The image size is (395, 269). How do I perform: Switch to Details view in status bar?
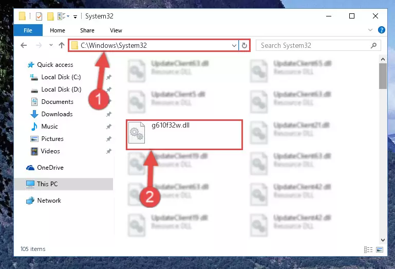click(x=368, y=249)
